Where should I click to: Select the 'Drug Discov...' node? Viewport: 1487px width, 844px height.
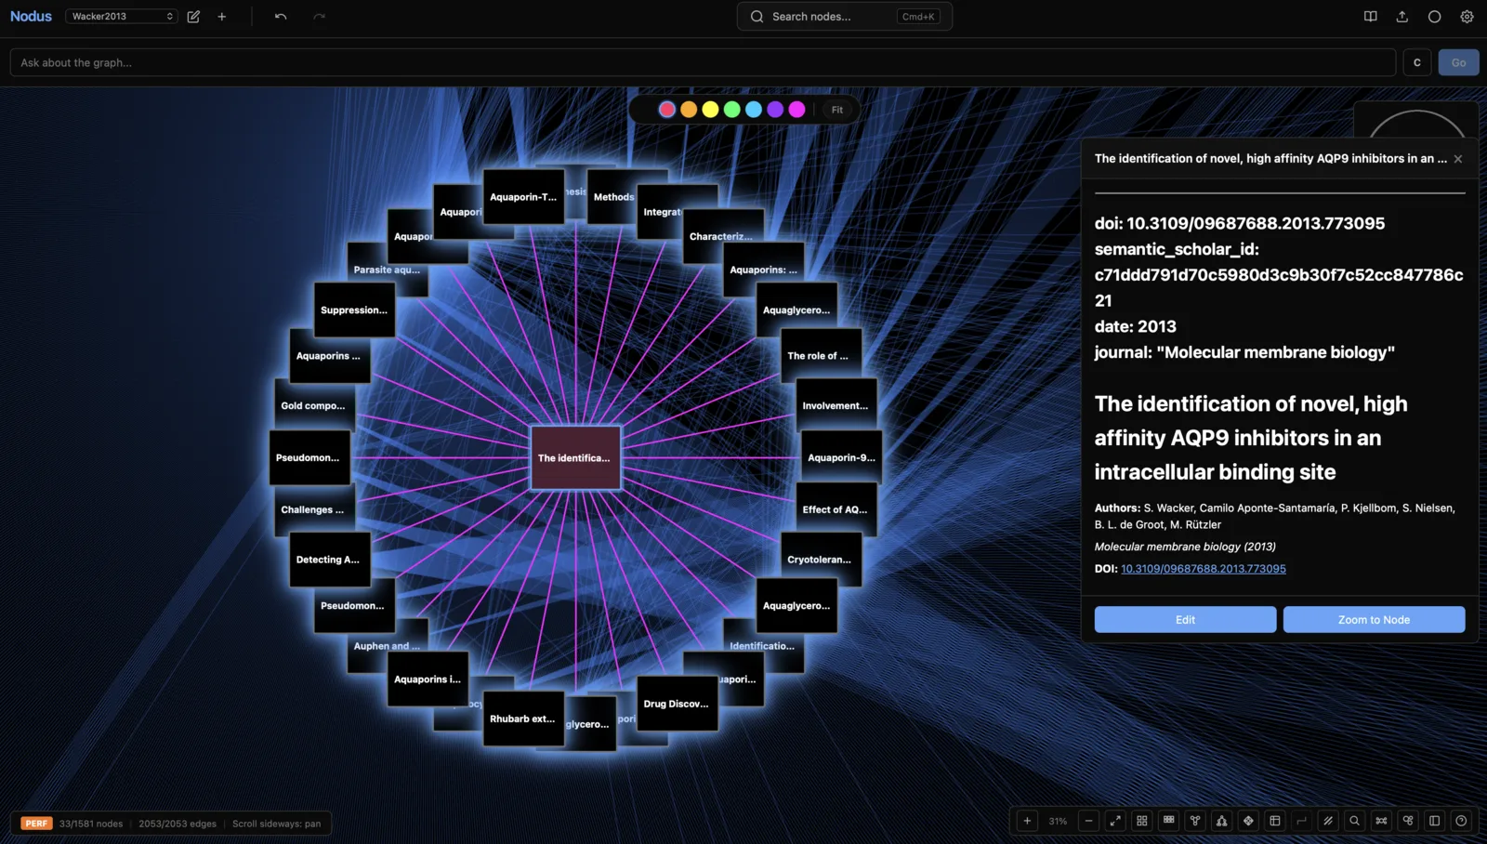(x=677, y=704)
